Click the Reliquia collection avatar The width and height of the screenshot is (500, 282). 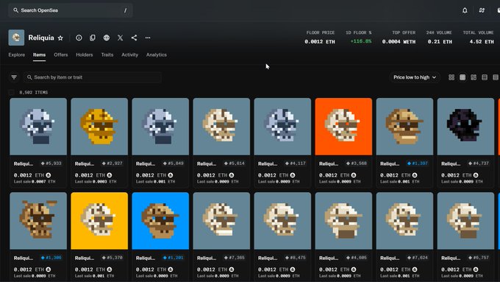[x=16, y=38]
